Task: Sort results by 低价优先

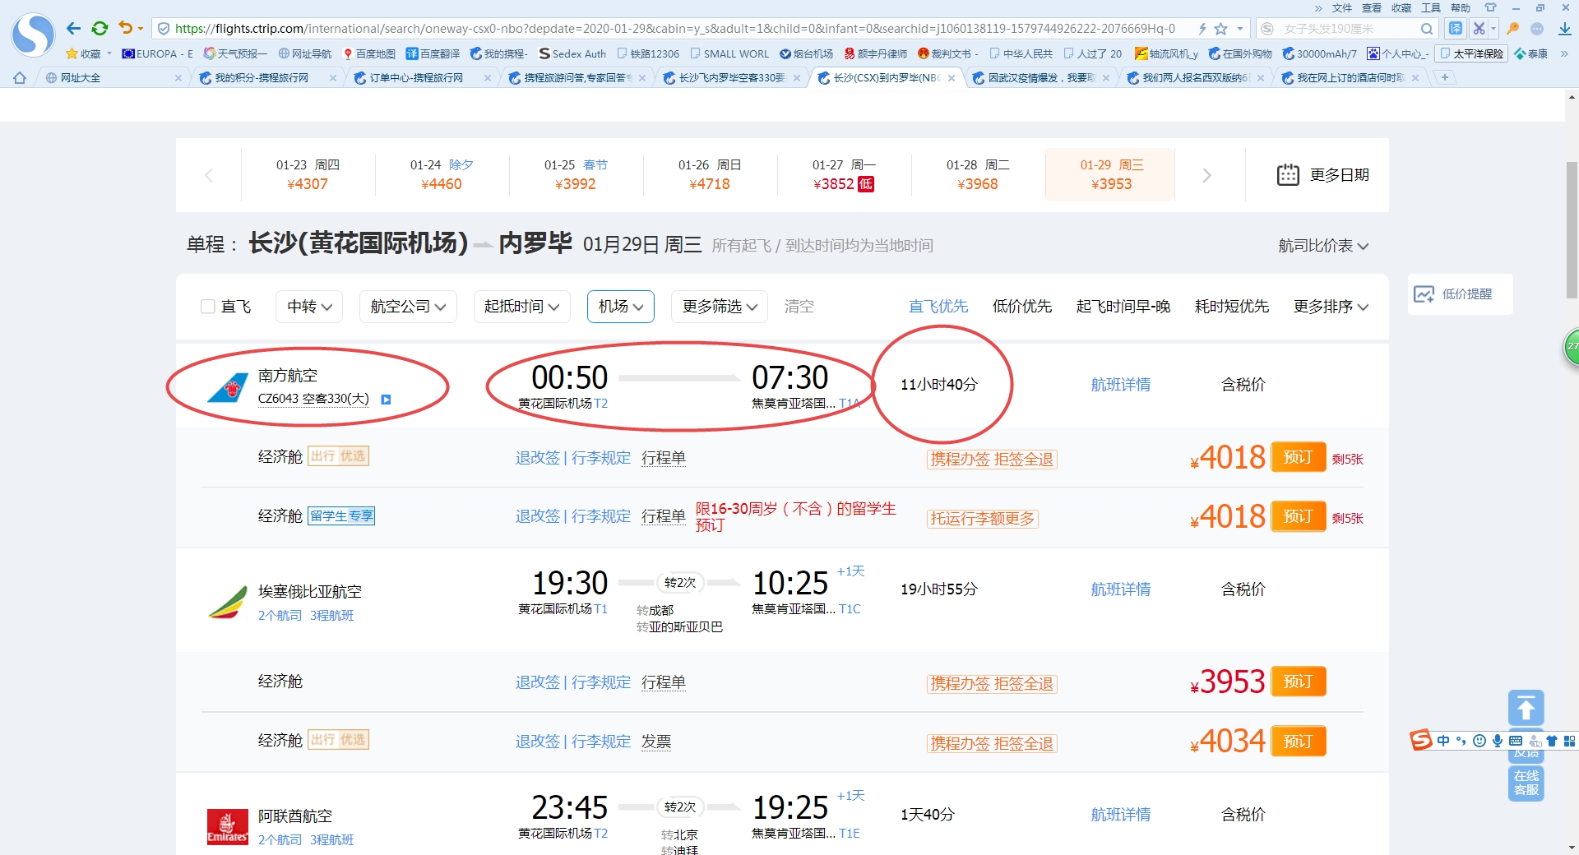Action: click(x=1021, y=307)
